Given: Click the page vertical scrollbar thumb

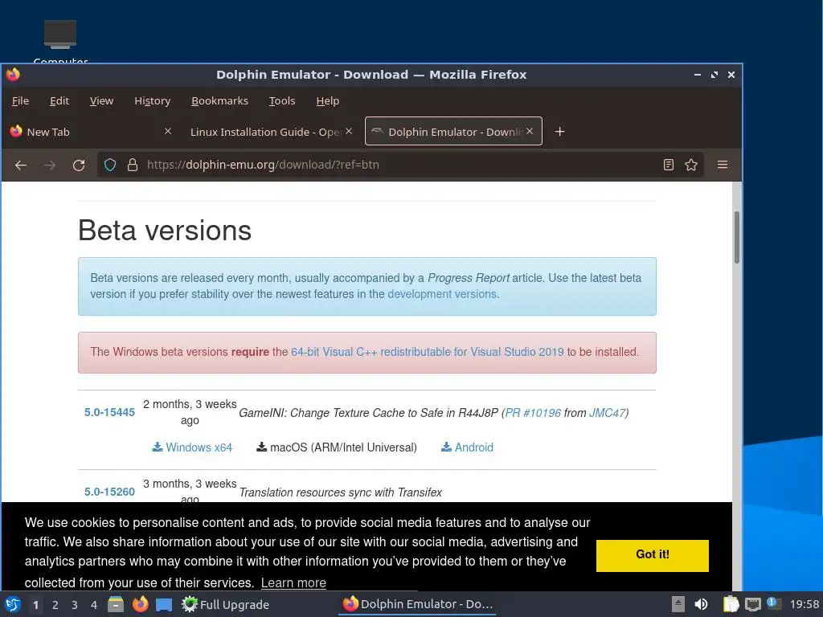Looking at the screenshot, I should point(736,237).
